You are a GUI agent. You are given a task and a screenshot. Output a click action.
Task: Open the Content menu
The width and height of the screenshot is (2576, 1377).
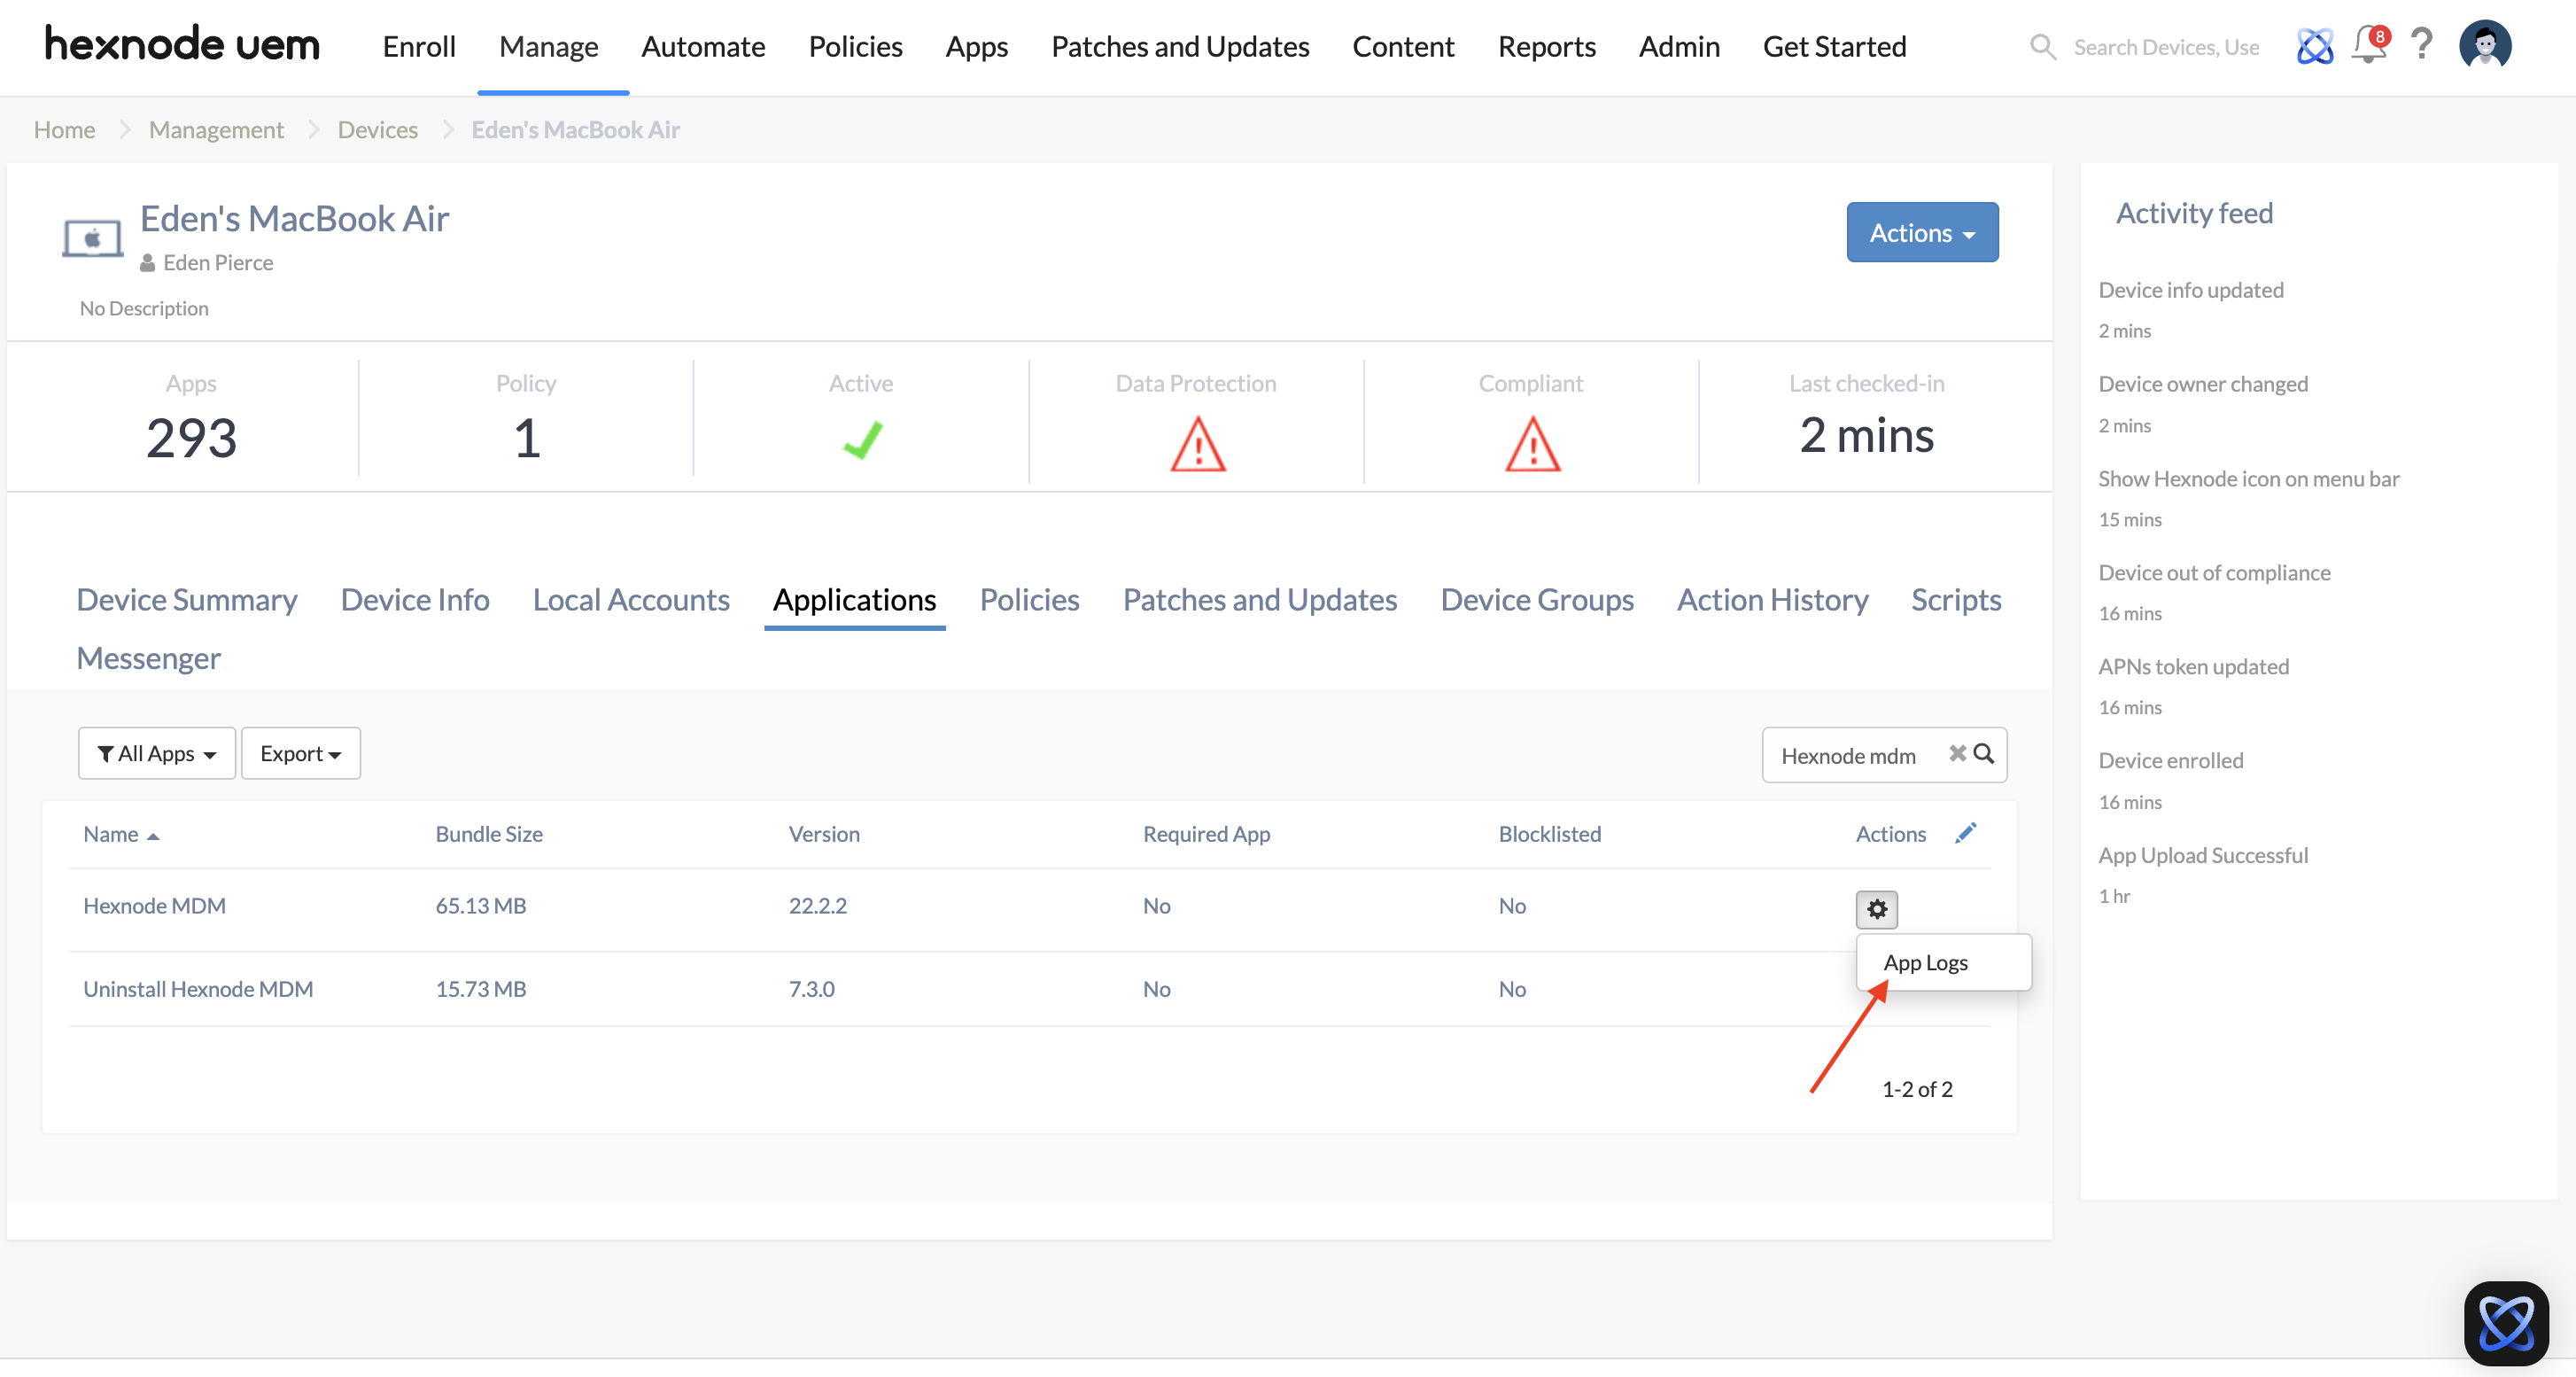(1403, 47)
